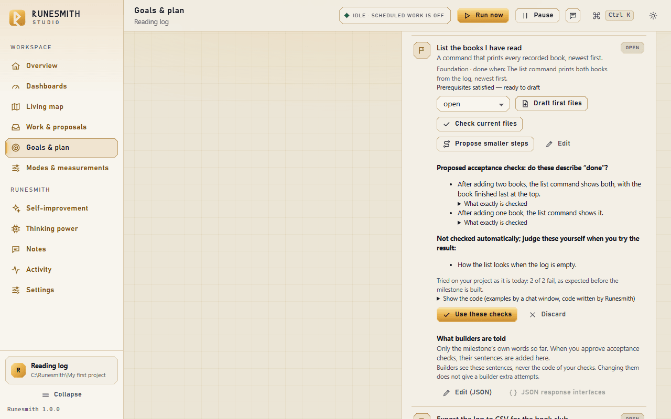671x419 pixels.
Task: Click 'How the list looks when the log is empty.'
Action: [x=517, y=265]
